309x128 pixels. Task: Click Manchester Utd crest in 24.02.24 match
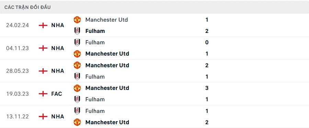tap(77, 20)
